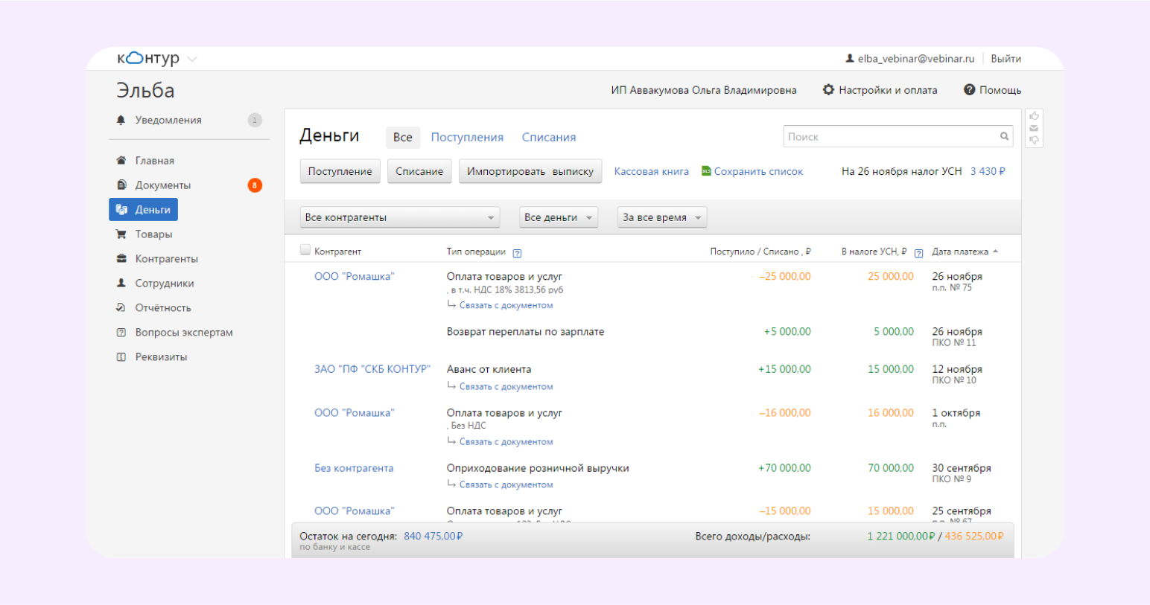
Task: Click the thumbs-up feedback icon
Action: [1034, 116]
